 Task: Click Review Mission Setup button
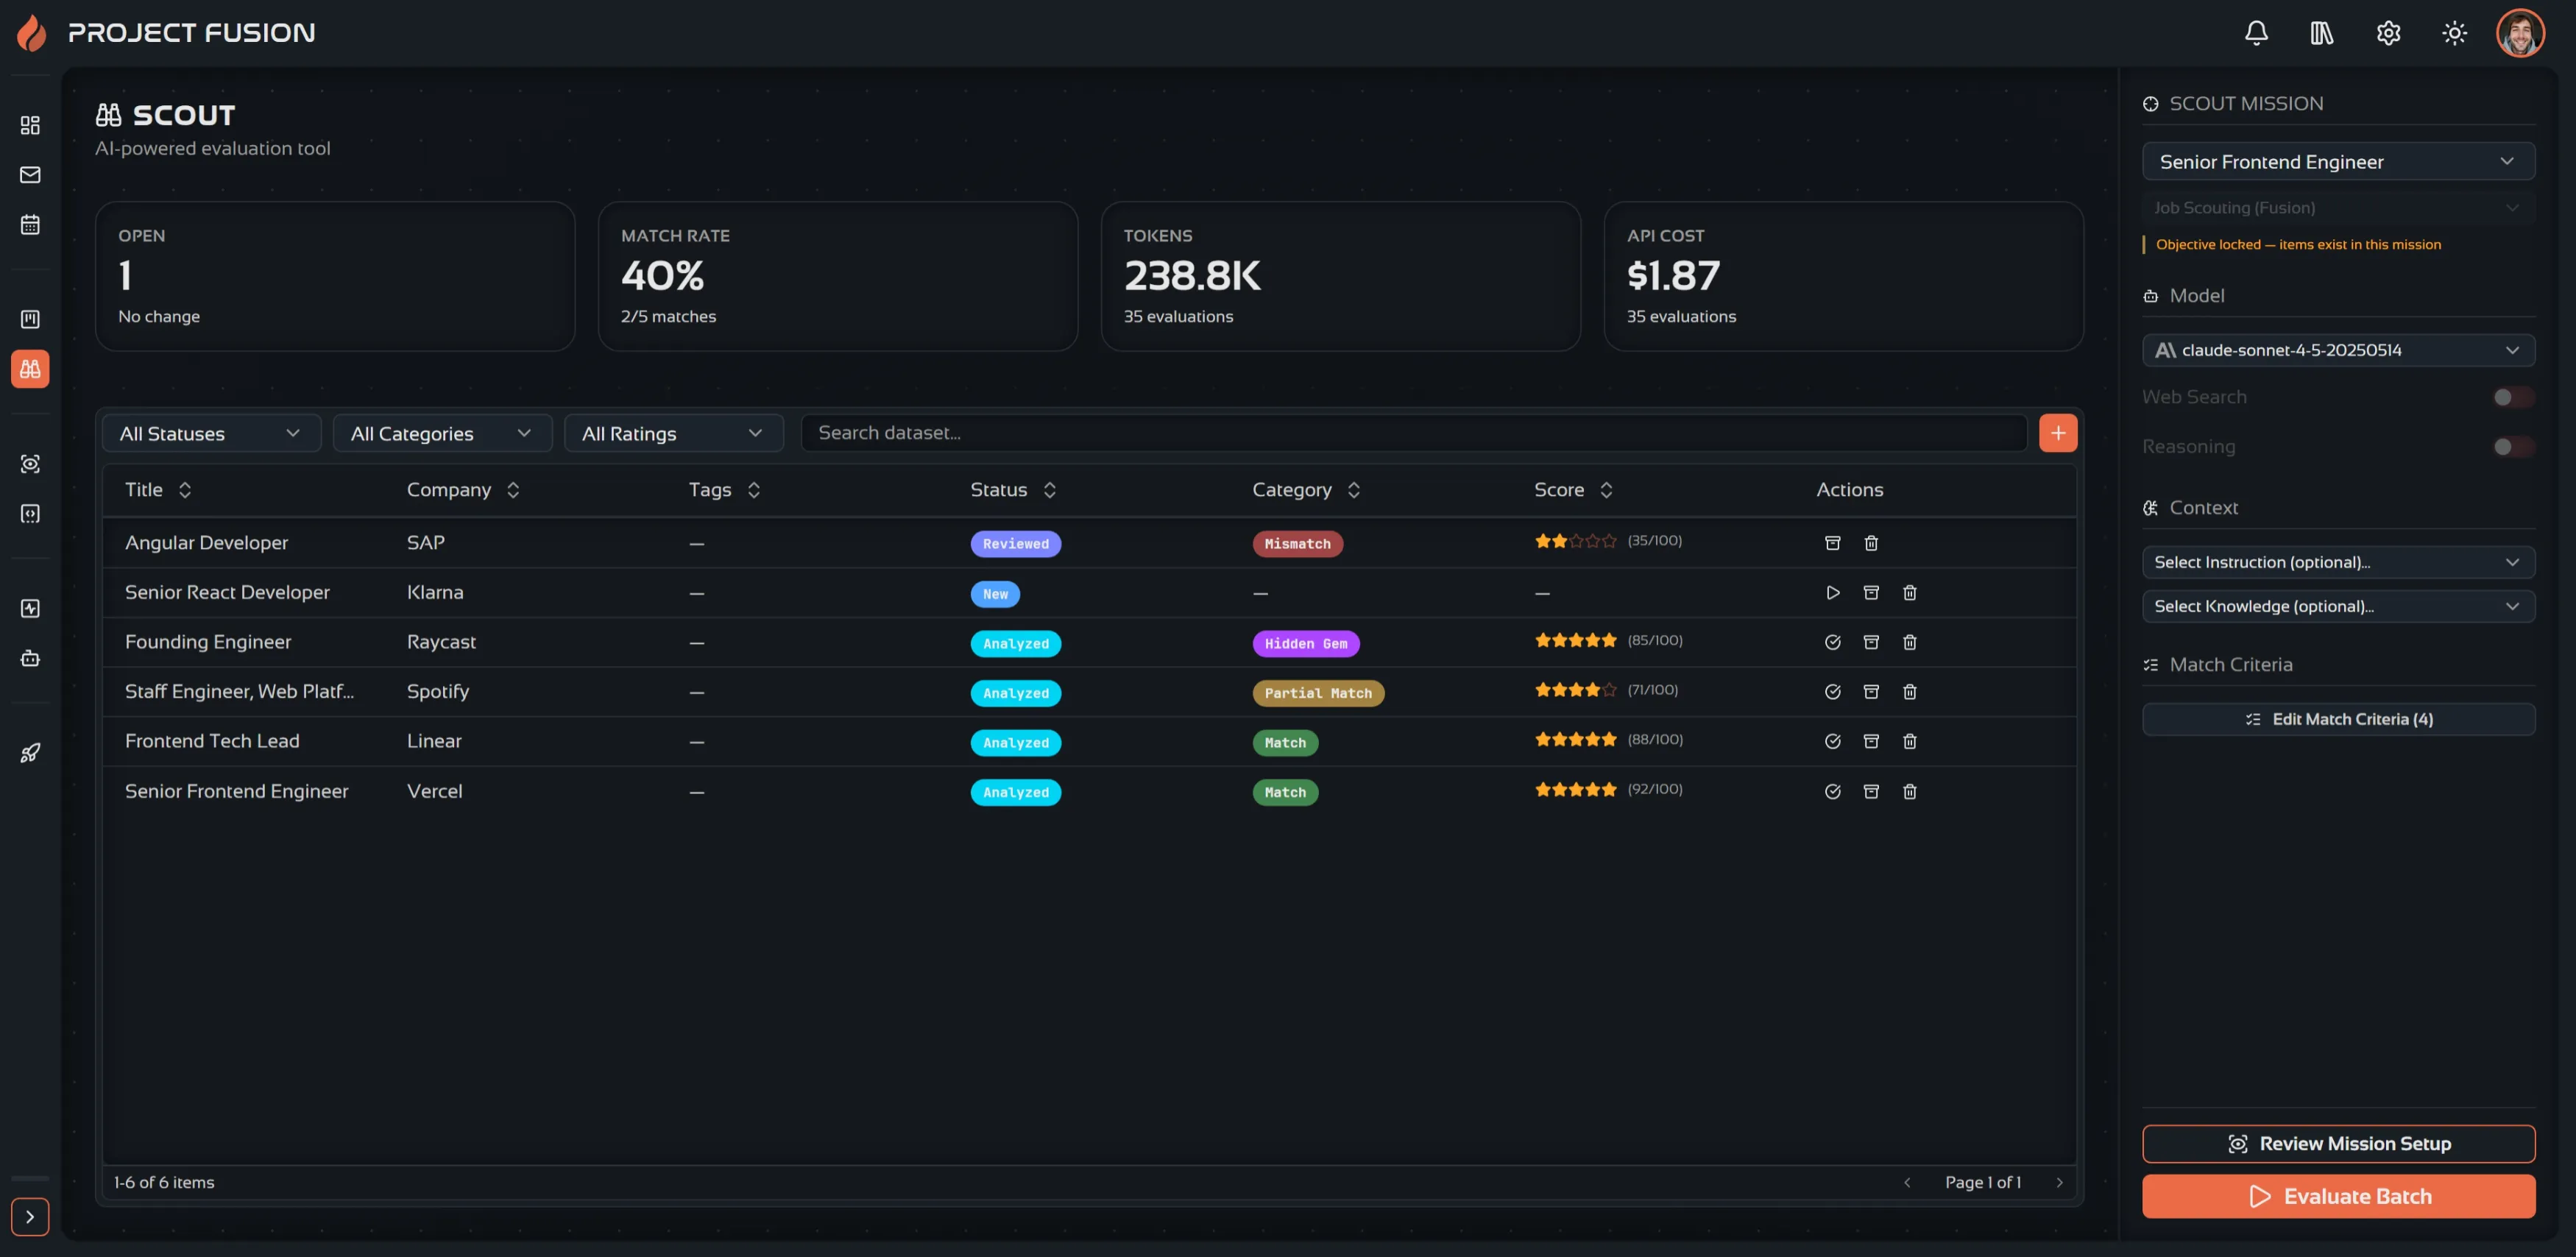[x=2338, y=1144]
